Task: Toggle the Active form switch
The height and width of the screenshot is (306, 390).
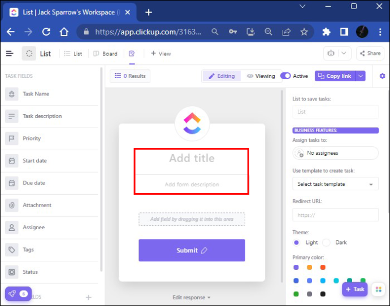Action: point(285,76)
